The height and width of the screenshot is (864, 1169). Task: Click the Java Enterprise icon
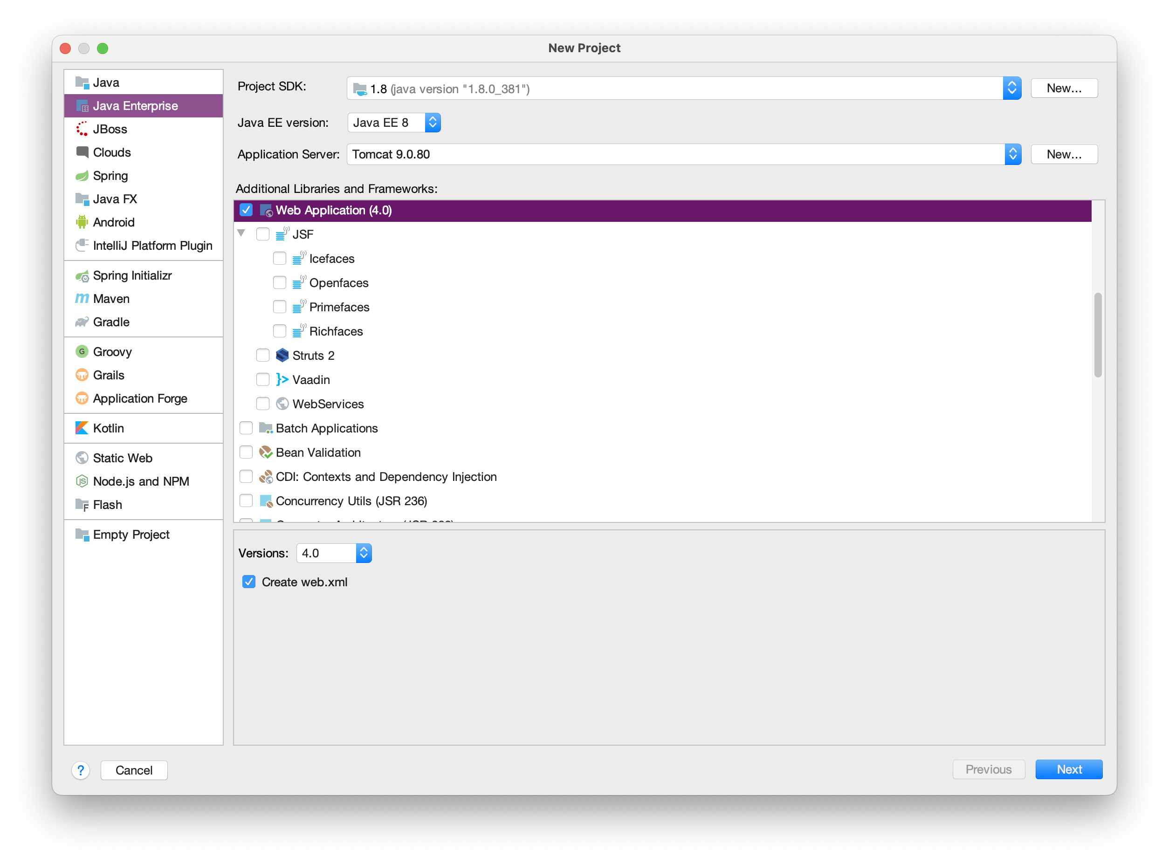click(82, 106)
